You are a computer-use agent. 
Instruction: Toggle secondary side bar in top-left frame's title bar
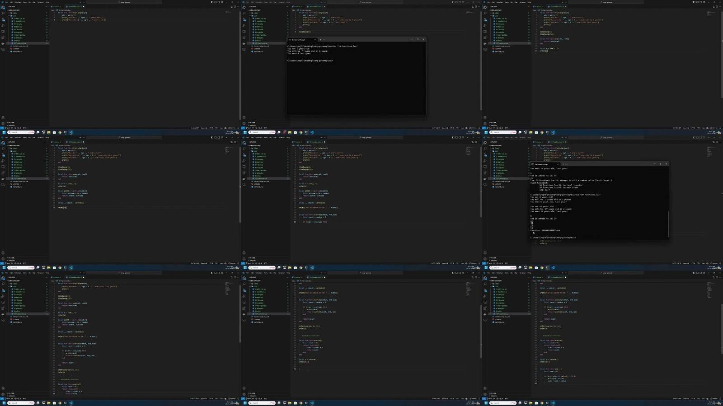(219, 2)
